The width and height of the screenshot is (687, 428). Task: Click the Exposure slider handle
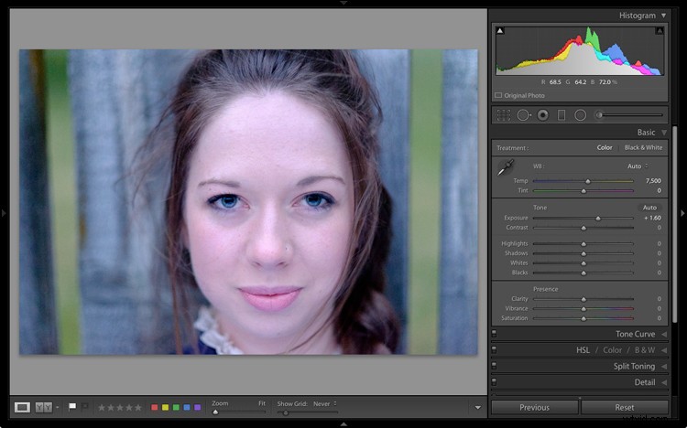598,218
